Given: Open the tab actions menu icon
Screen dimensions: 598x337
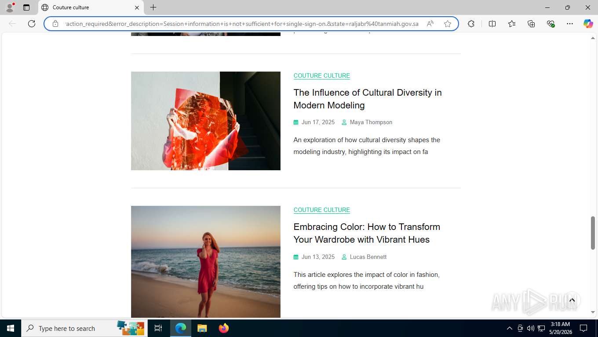Looking at the screenshot, I should [x=26, y=7].
